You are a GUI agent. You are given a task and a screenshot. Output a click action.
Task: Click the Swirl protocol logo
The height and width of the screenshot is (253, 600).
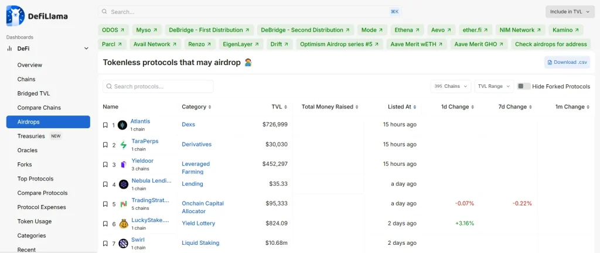click(123, 244)
